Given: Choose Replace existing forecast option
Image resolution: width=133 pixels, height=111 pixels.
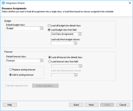Looking at the screenshot, I should pyautogui.click(x=22, y=70).
